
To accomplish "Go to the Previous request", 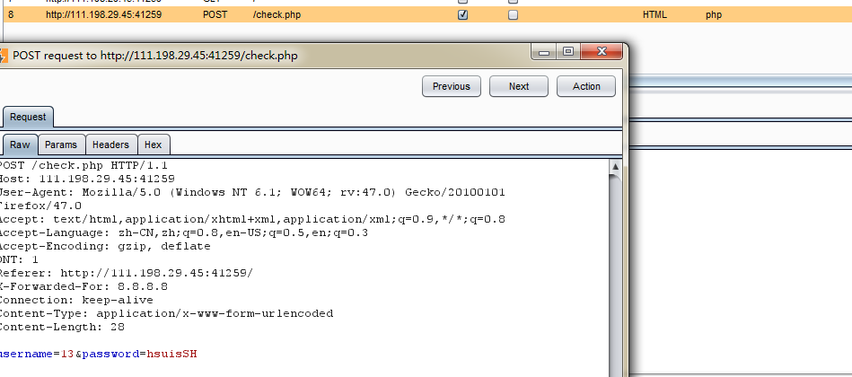I will pyautogui.click(x=451, y=86).
